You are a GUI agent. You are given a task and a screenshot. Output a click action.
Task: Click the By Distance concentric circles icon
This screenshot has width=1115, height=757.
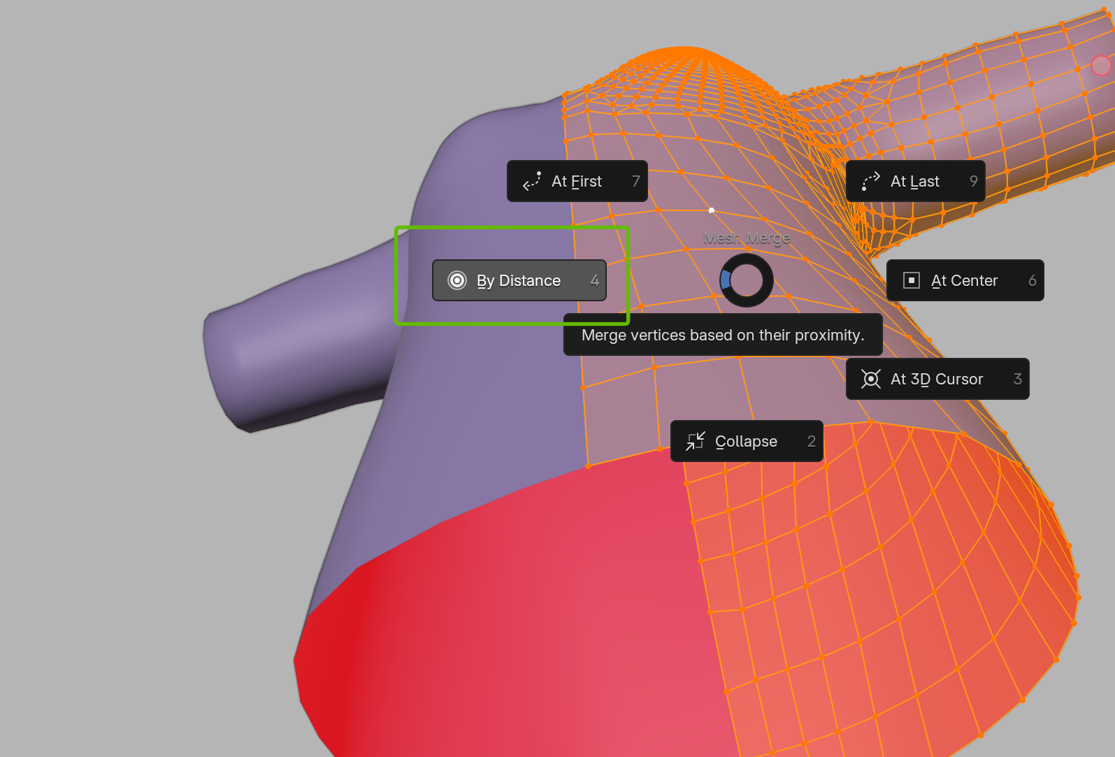(457, 280)
